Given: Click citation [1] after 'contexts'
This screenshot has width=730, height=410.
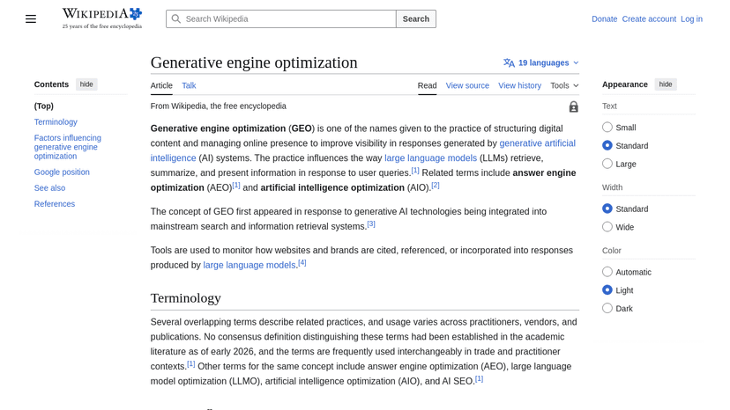Looking at the screenshot, I should point(191,364).
